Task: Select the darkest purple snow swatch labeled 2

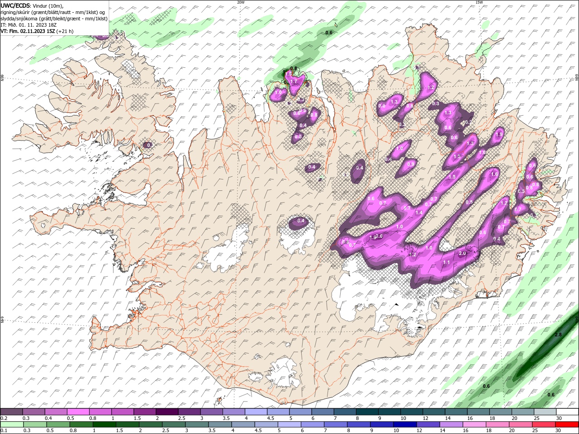Action: pyautogui.click(x=166, y=412)
